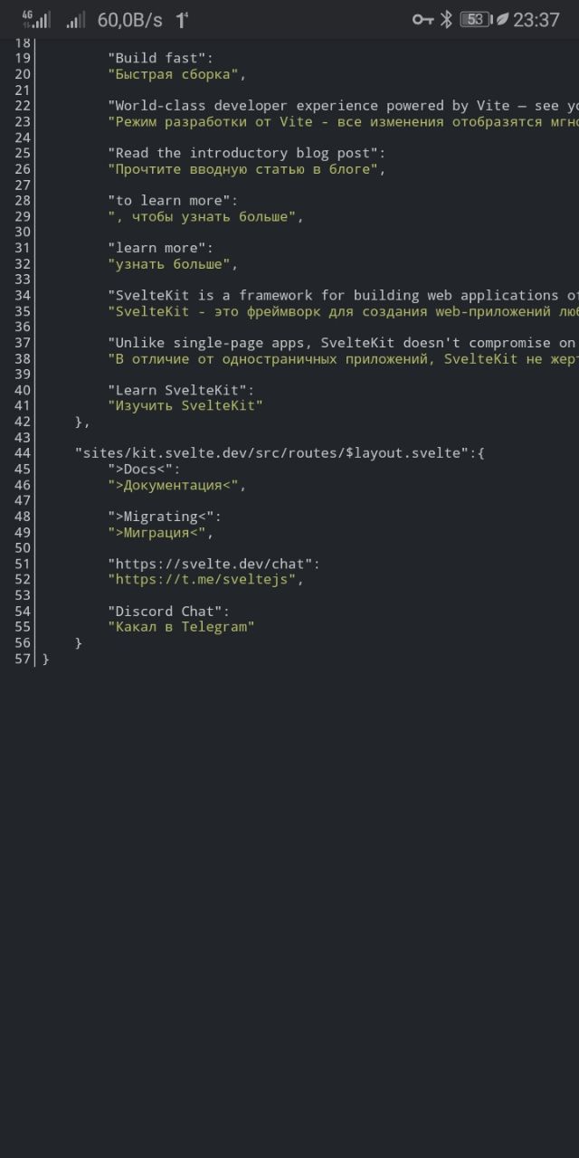
Task: Click the "Learn SvelteKit" key
Action: coord(181,390)
